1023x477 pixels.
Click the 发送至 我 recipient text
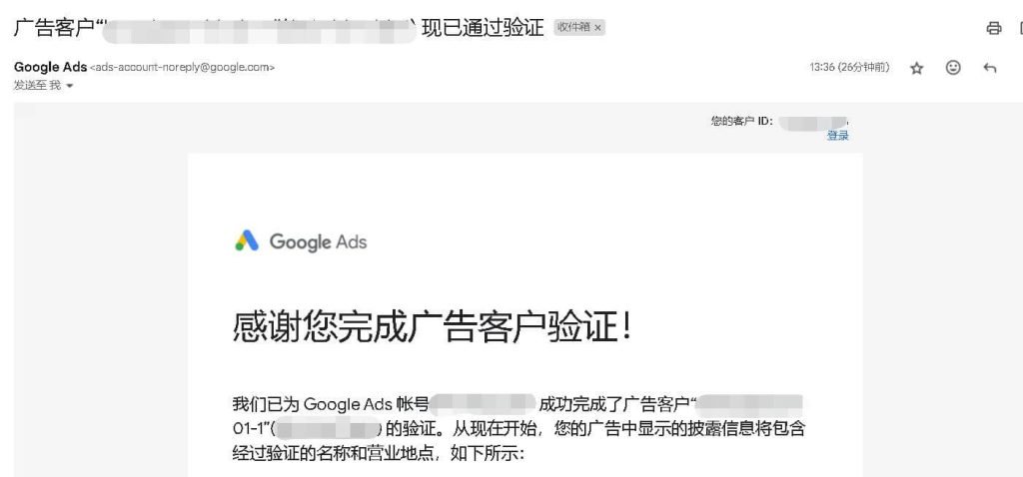pos(37,86)
